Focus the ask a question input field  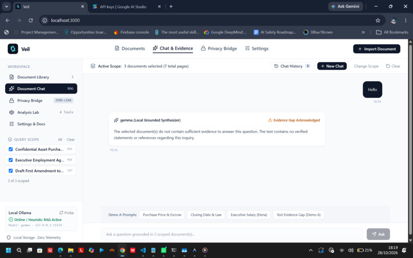[x=232, y=234]
